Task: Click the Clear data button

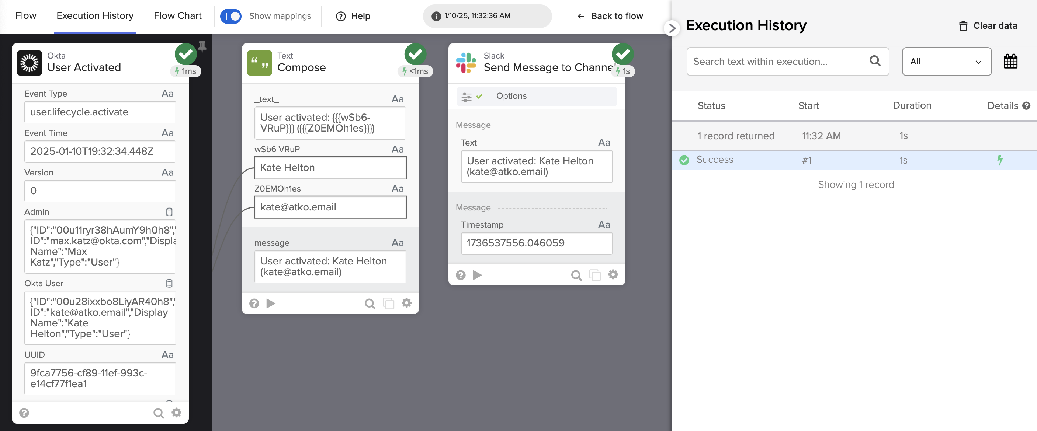Action: click(x=989, y=25)
